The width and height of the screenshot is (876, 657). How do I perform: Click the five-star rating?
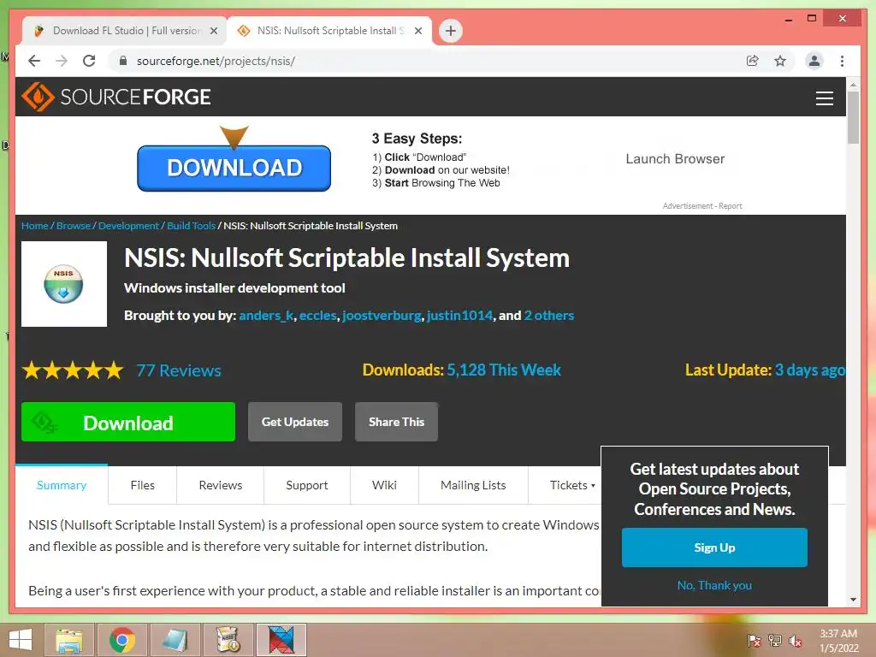tap(73, 370)
